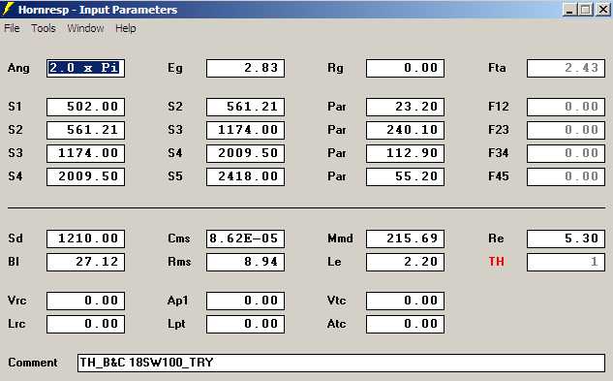Open the Help menu
Viewport: 613px width, 381px height.
(x=126, y=28)
